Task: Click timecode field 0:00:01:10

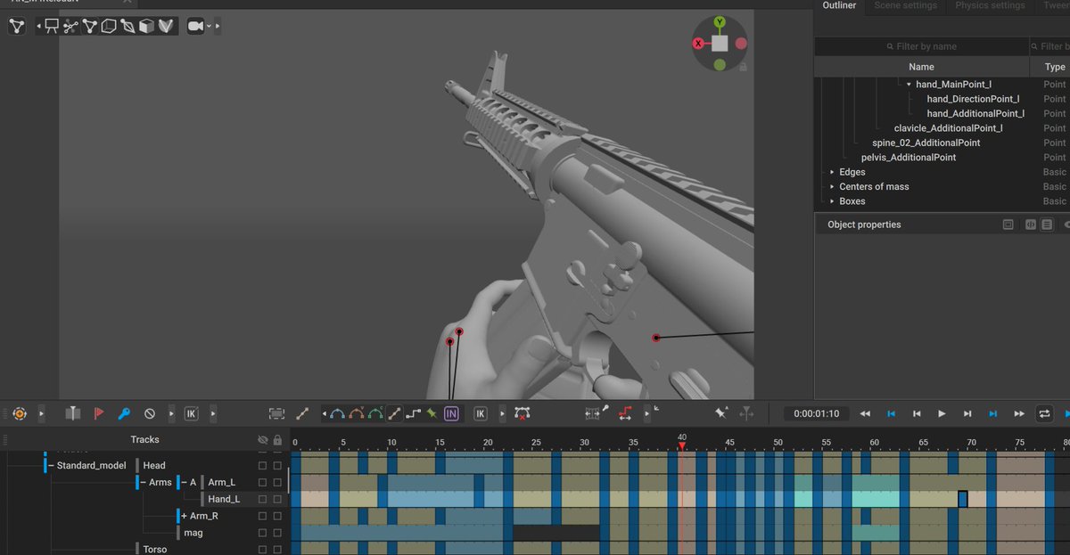Action: pos(815,413)
